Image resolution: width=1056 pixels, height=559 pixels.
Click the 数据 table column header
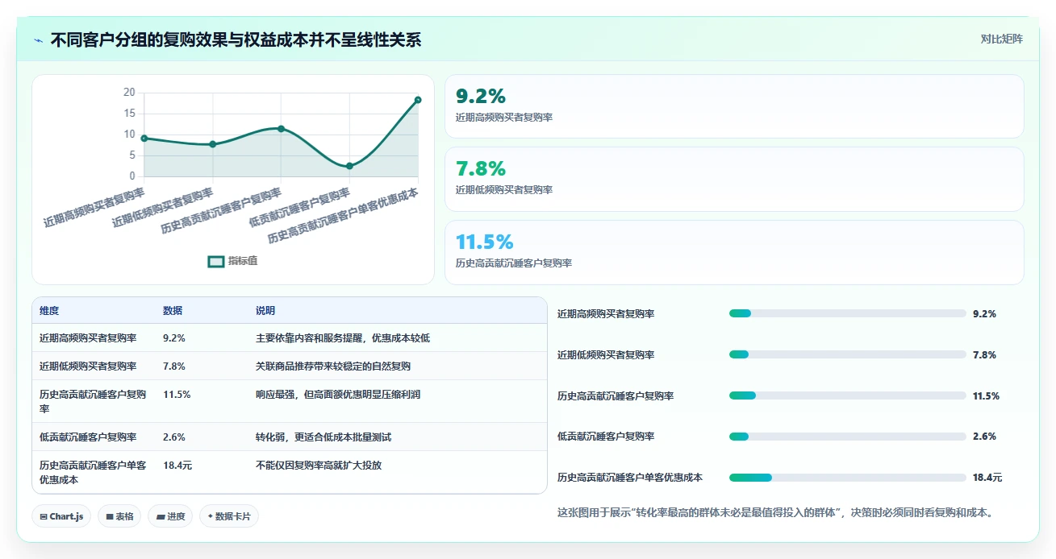pos(173,311)
